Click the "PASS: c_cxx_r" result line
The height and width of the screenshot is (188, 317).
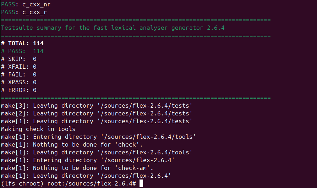click(24, 12)
